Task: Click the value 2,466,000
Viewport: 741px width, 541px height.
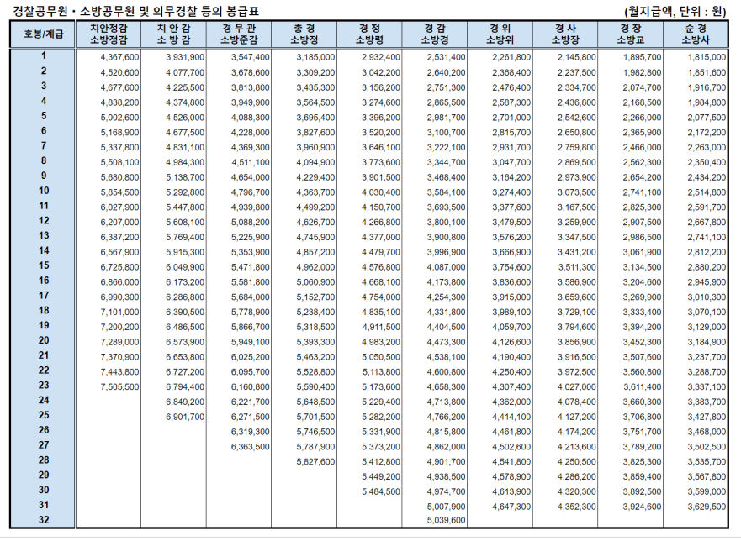Action: tap(642, 147)
